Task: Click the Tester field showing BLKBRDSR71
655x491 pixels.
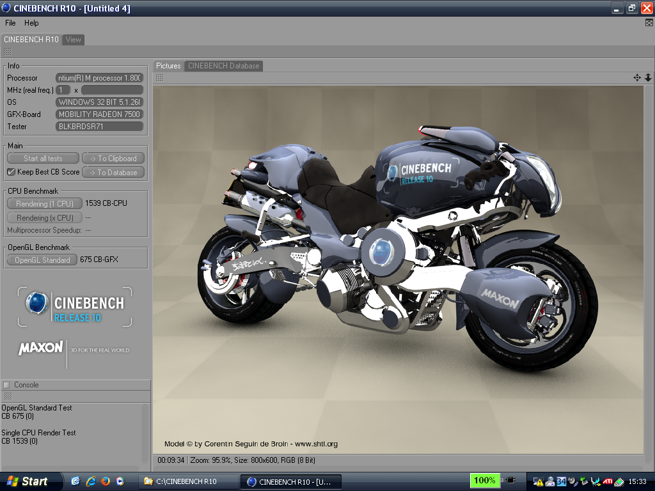Action: pyautogui.click(x=99, y=127)
